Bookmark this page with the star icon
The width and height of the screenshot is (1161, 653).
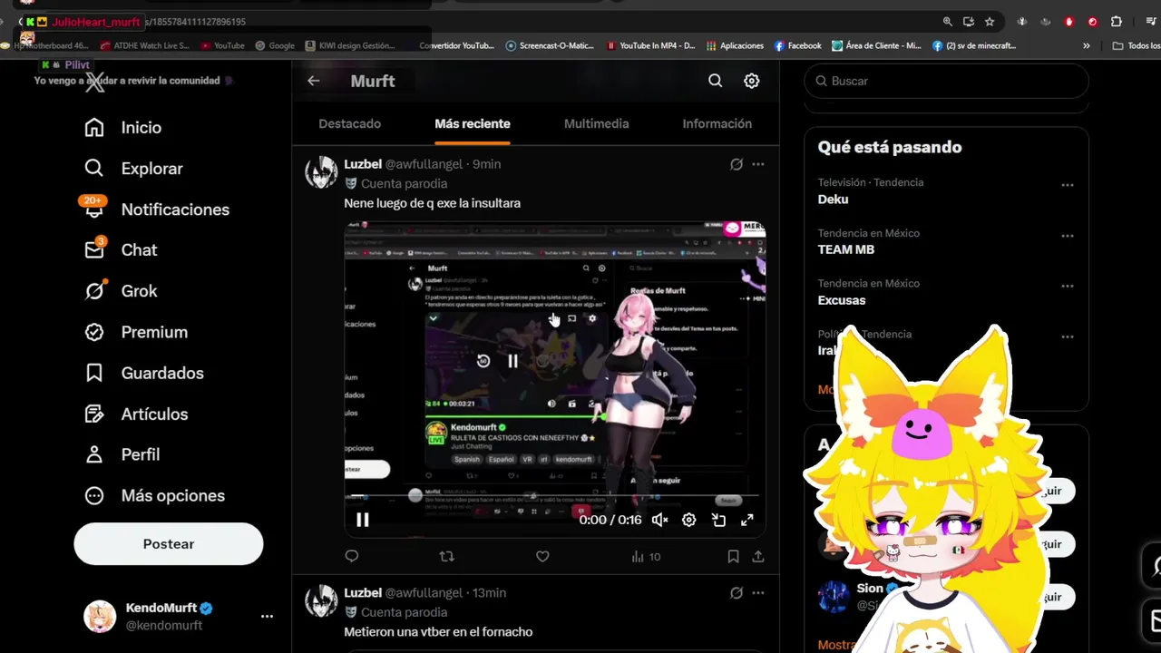click(x=990, y=22)
